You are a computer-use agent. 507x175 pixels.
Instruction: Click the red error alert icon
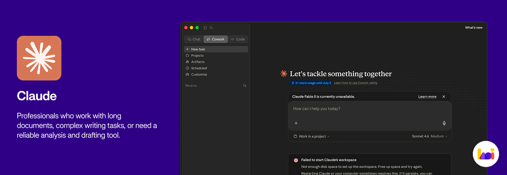point(296,160)
